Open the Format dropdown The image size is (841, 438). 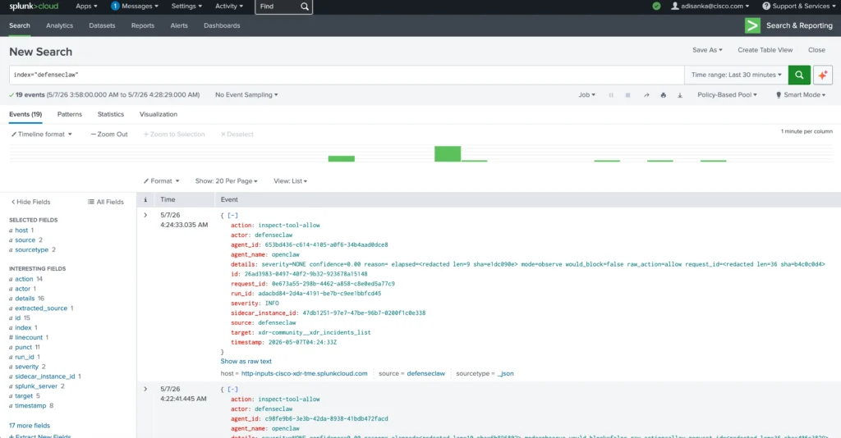[x=161, y=181]
